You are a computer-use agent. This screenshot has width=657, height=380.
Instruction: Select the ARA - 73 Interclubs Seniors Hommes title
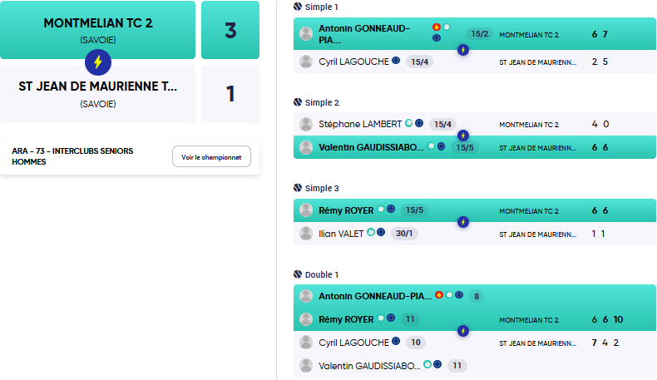pyautogui.click(x=72, y=156)
